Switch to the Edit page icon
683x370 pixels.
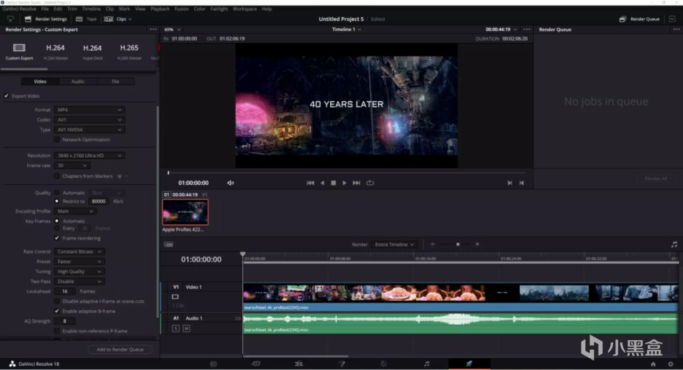tap(298, 364)
